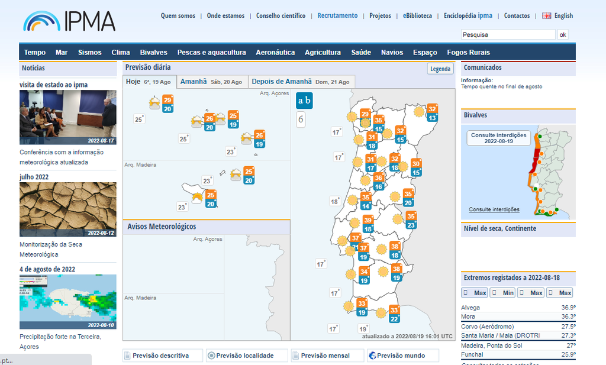
Task: Open the Espaço menu
Action: pos(425,53)
